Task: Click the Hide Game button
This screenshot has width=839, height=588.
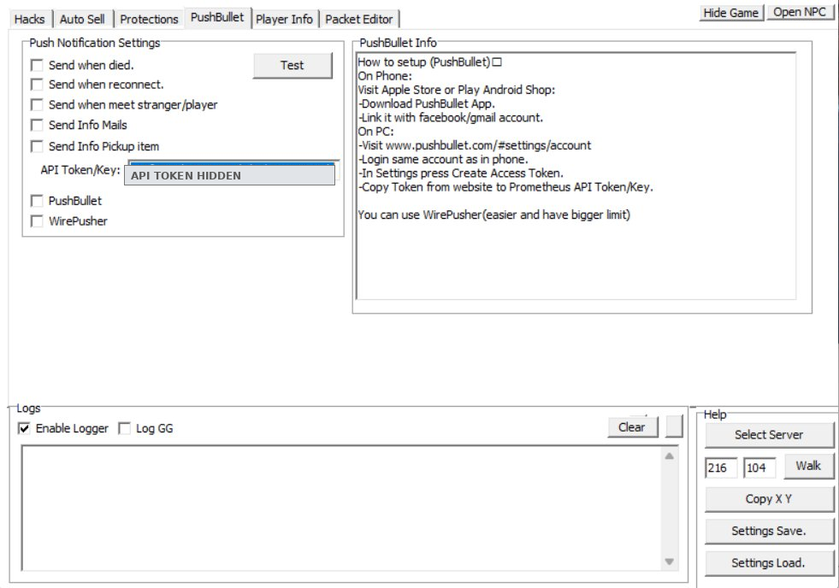Action: coord(731,13)
